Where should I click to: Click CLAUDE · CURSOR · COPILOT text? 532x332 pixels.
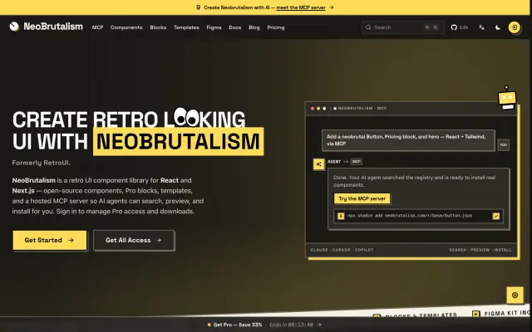point(342,250)
